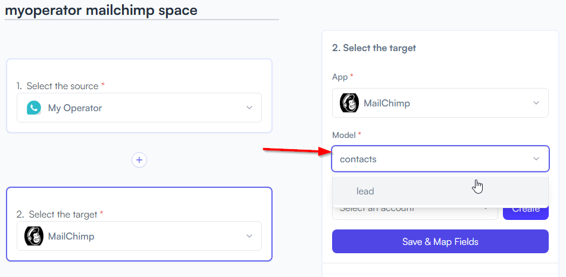This screenshot has width=566, height=277.
Task: Click the MailChimp logo in target card
Action: point(34,236)
